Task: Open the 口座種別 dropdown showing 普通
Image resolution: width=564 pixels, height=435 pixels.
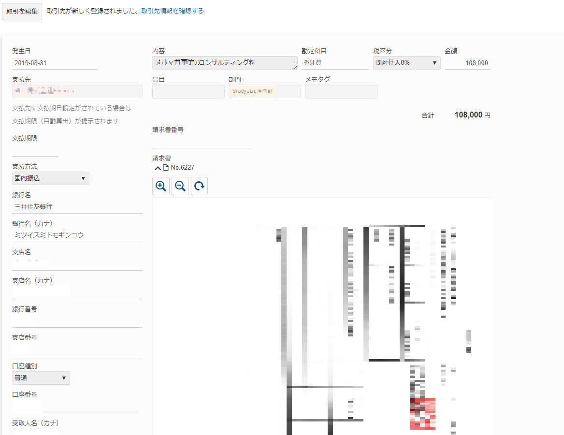Action: (x=41, y=378)
